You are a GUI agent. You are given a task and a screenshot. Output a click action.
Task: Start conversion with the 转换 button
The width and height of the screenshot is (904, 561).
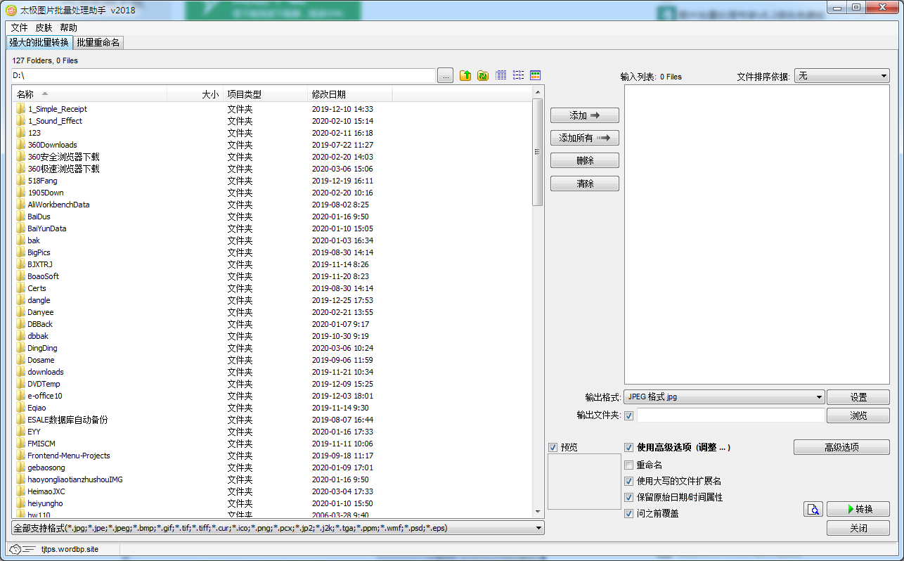(858, 509)
